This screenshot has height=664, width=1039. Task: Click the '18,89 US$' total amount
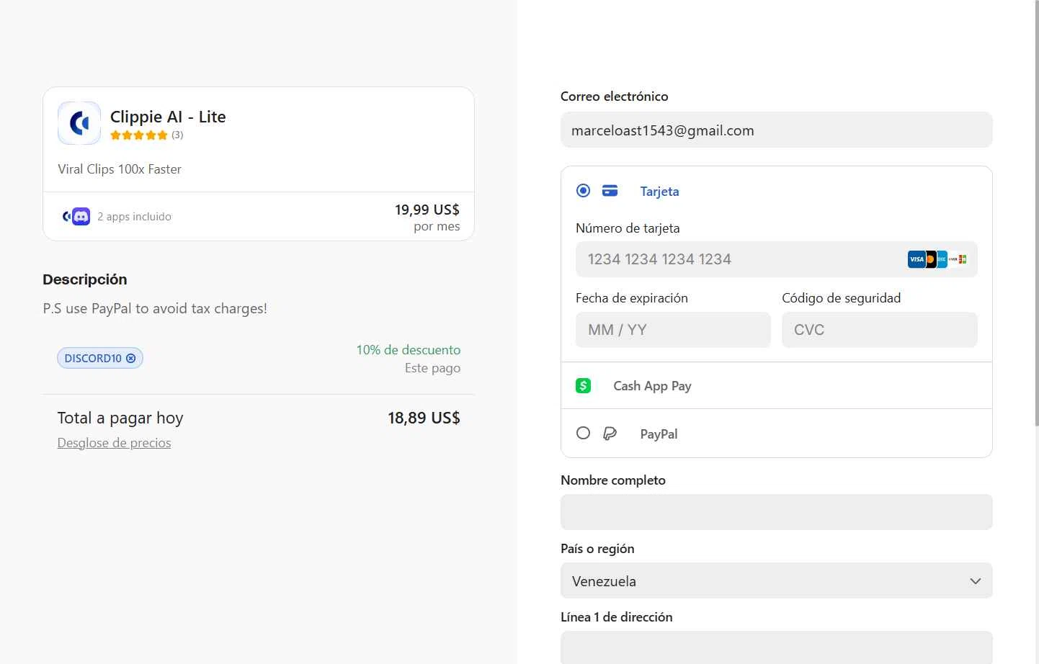click(424, 418)
